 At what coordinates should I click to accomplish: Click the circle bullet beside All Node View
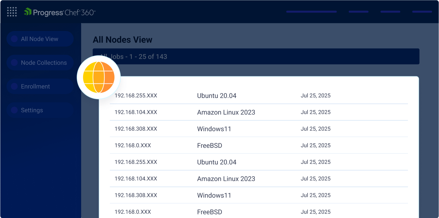coord(14,39)
